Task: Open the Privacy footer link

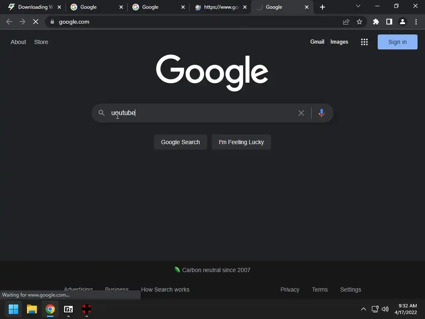Action: click(290, 290)
